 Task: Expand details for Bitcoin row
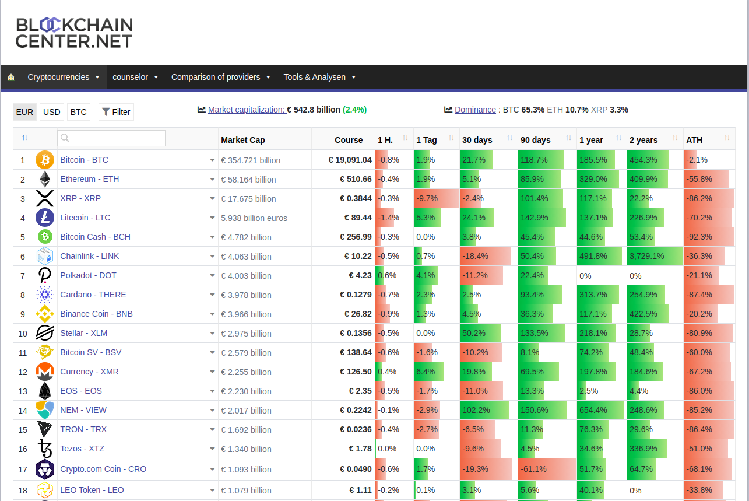[x=213, y=159]
